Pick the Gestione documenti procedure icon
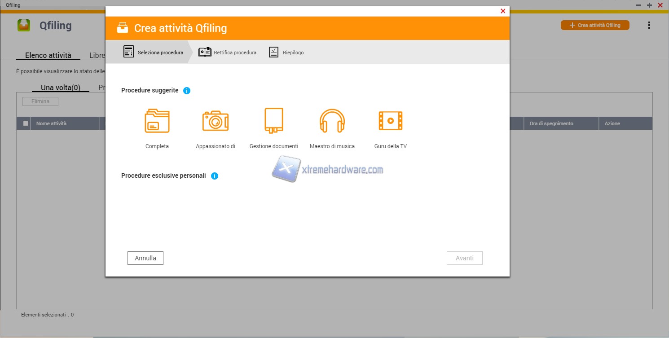Screen dimensions: 669x338 tap(274, 121)
